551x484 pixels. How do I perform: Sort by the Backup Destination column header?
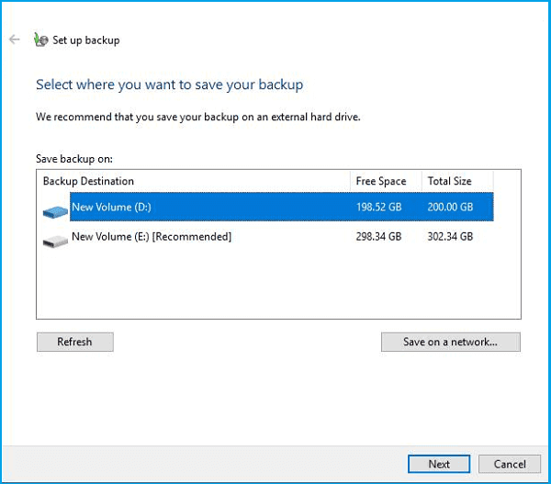pos(88,182)
